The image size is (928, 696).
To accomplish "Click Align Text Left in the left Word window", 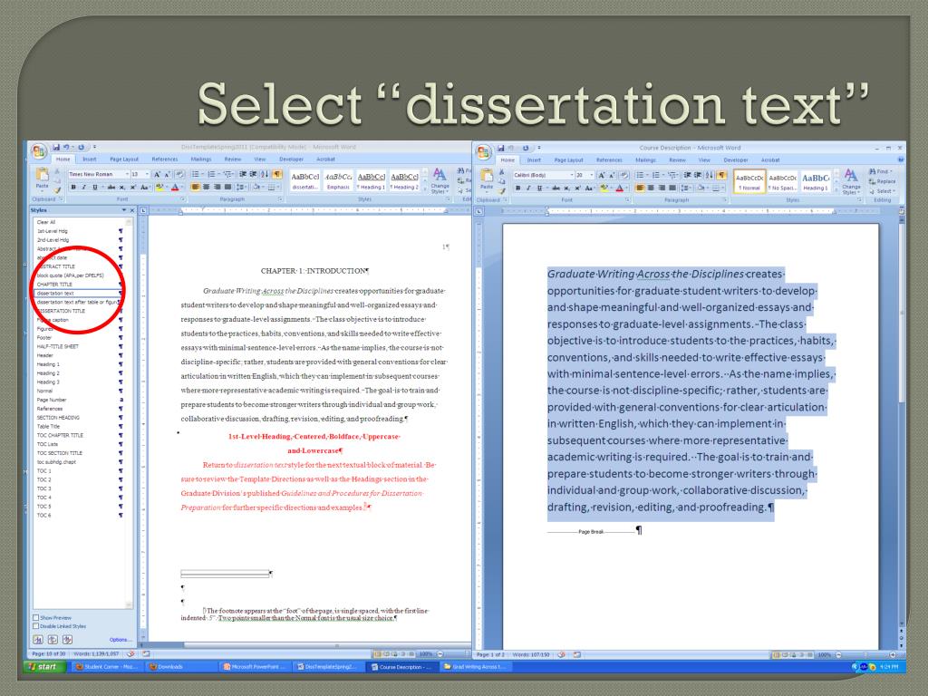I will (x=196, y=187).
